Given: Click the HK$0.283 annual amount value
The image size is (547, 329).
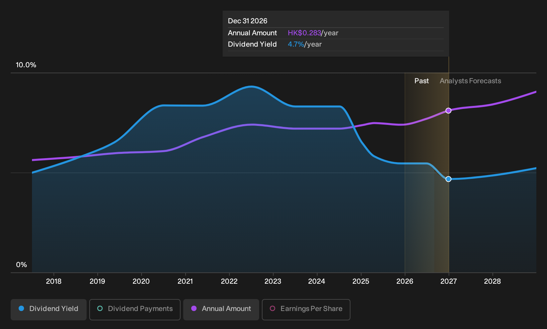Looking at the screenshot, I should point(304,33).
